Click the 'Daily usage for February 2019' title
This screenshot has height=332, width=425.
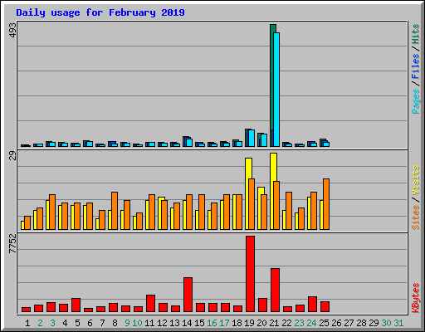[100, 13]
